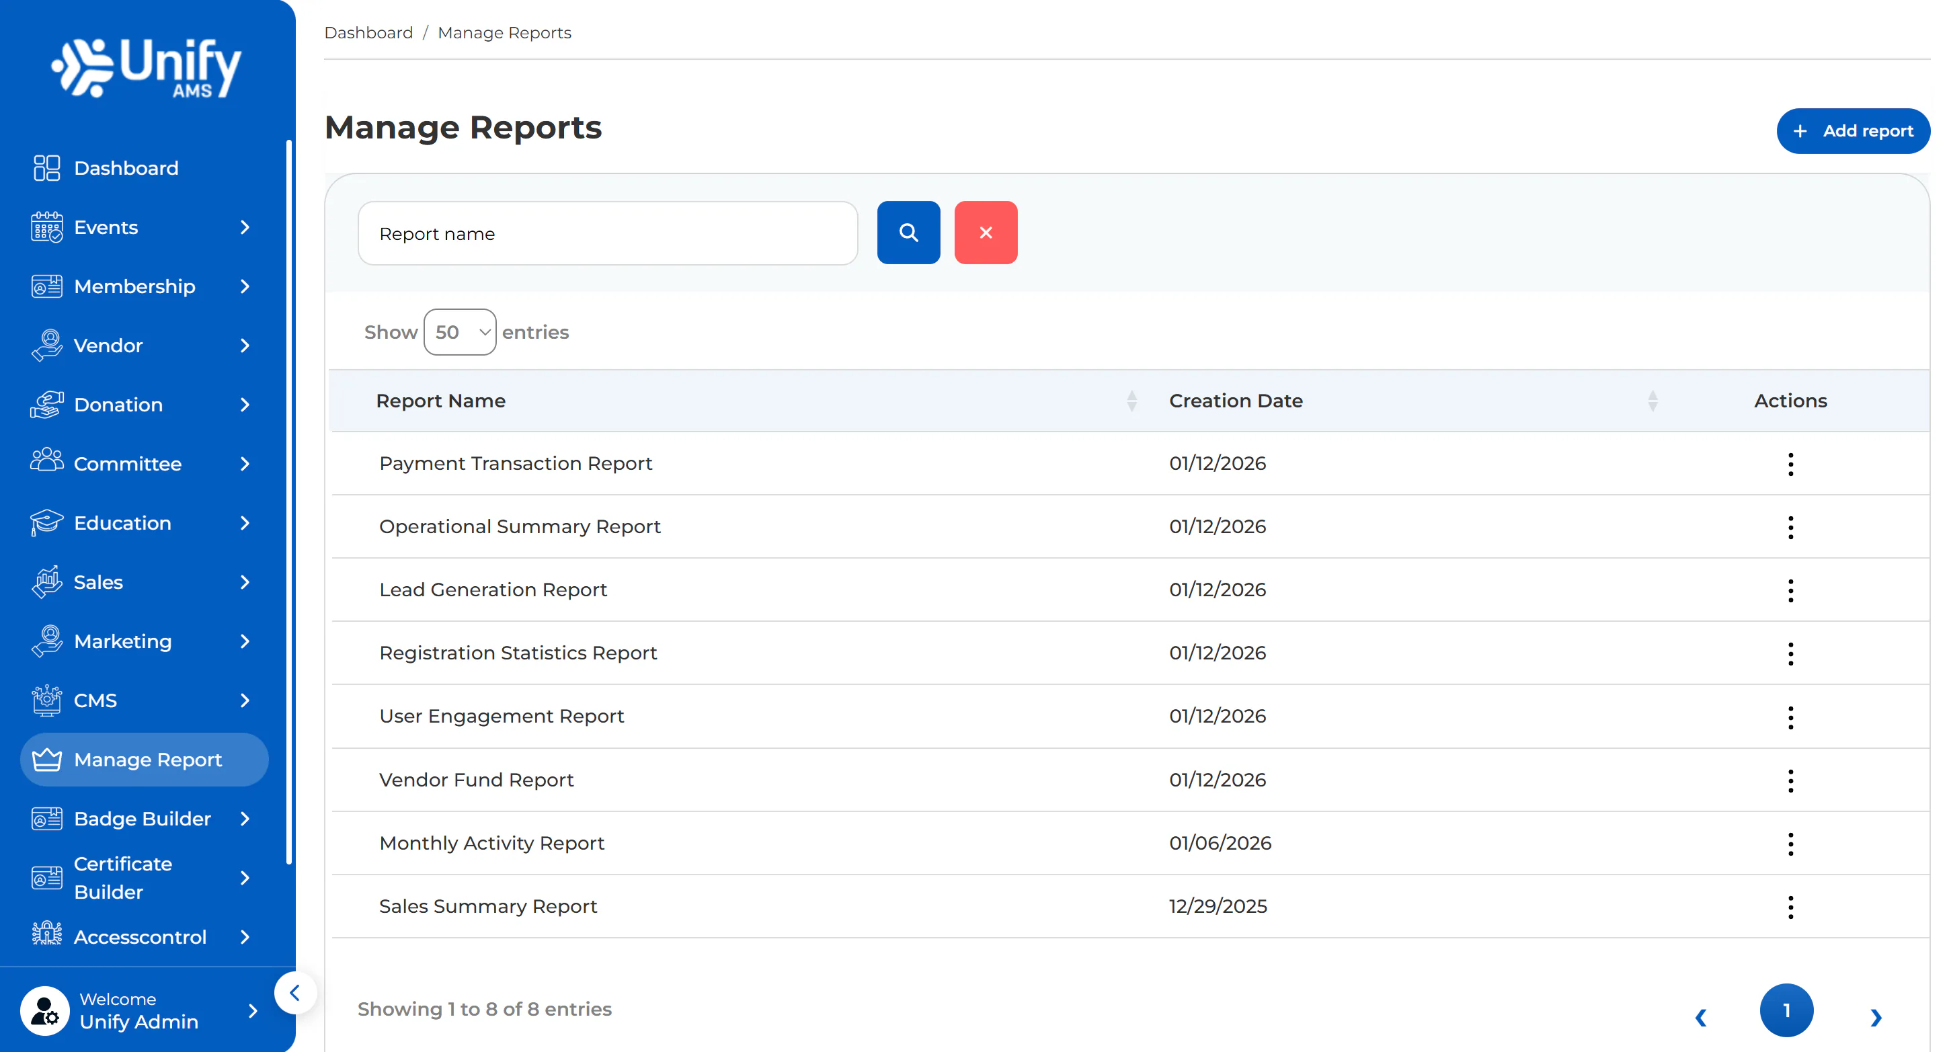Click the Monthly Activity Report date 01/06/2026
The height and width of the screenshot is (1052, 1951).
coord(1220,843)
